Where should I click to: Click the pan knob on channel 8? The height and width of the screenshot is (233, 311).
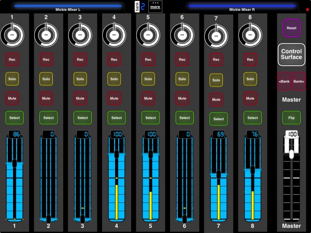(250, 35)
